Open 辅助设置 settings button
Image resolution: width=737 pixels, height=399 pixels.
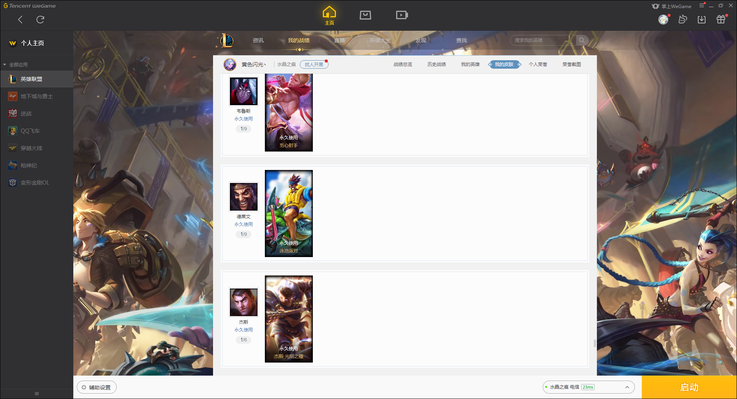pos(97,387)
